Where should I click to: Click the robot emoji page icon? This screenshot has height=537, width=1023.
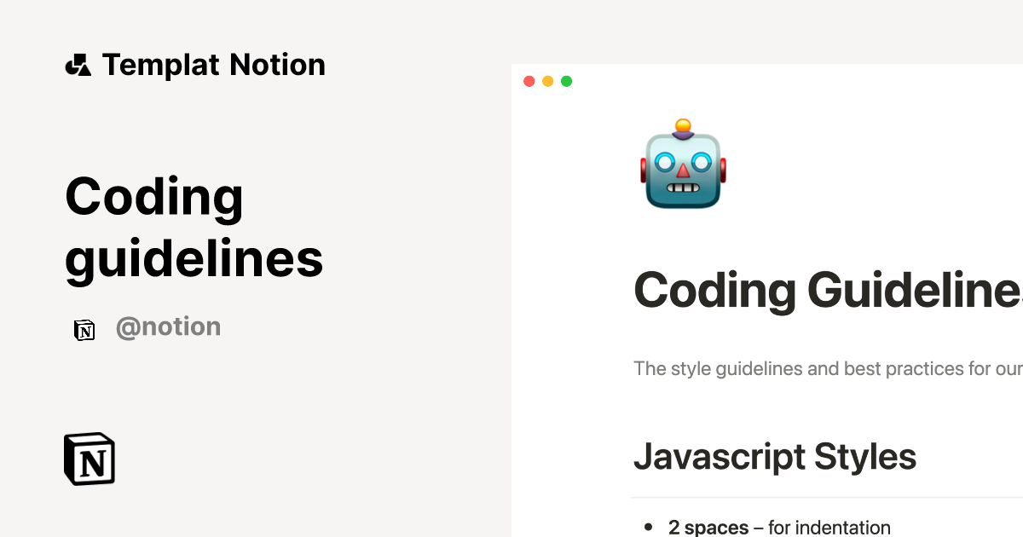(683, 164)
